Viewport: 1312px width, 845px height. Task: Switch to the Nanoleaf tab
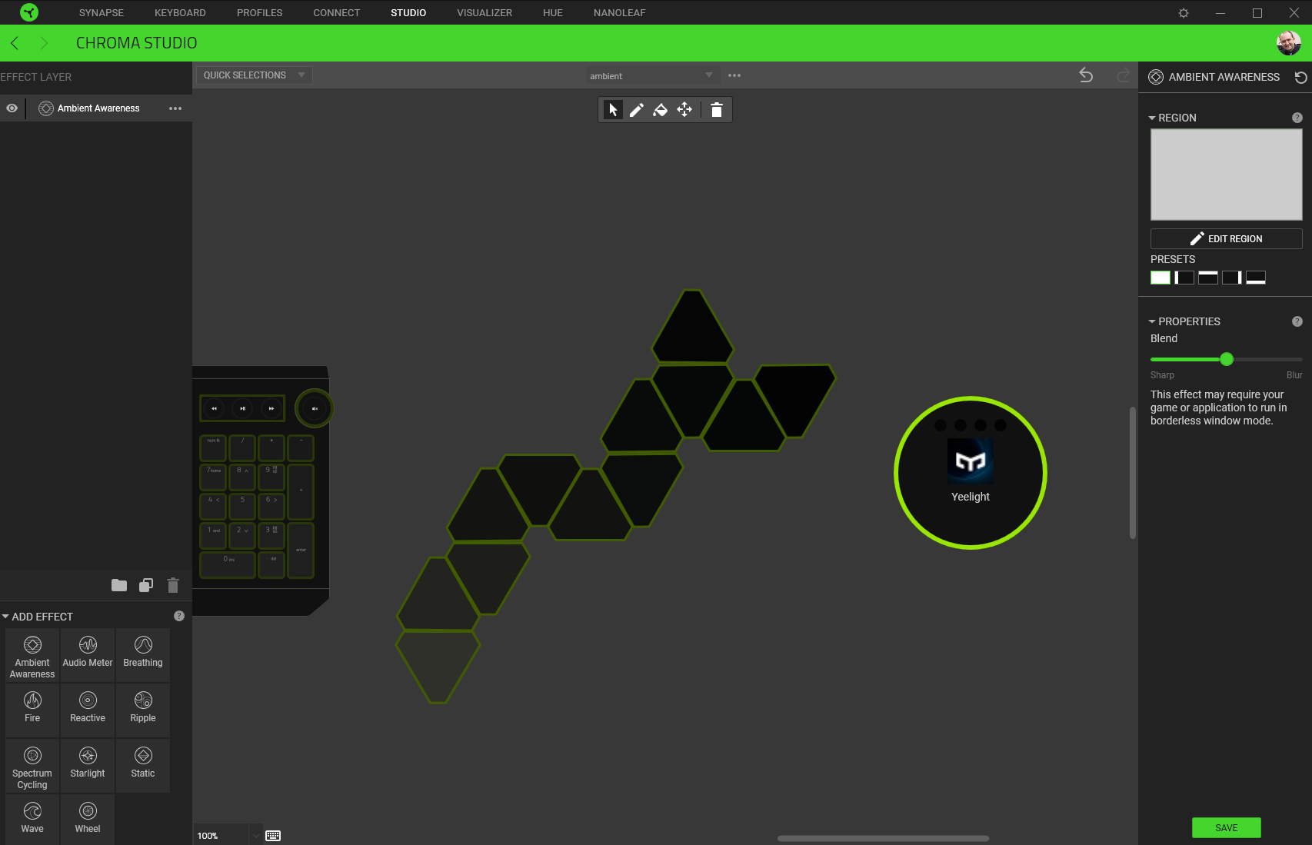click(x=619, y=13)
